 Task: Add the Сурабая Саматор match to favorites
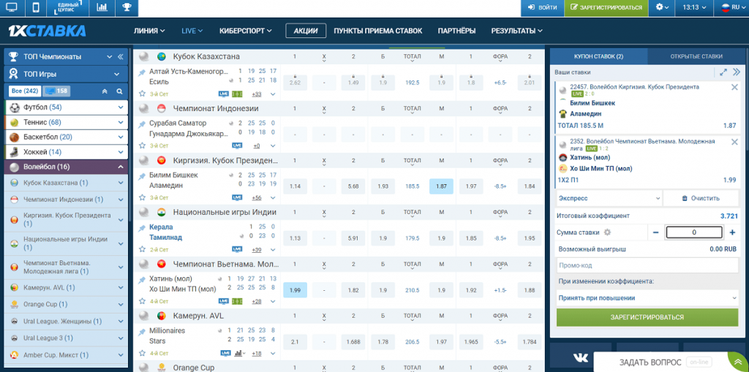tap(143, 145)
